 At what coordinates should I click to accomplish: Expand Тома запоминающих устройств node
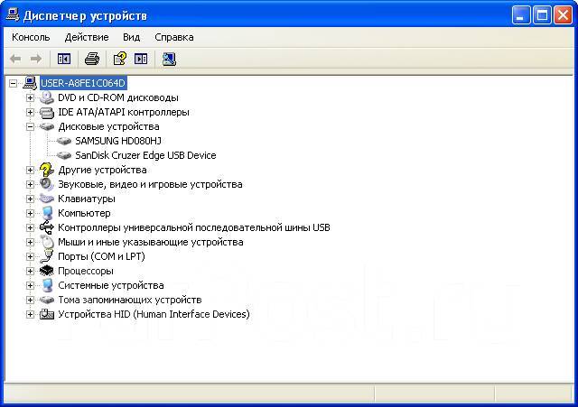[x=30, y=300]
